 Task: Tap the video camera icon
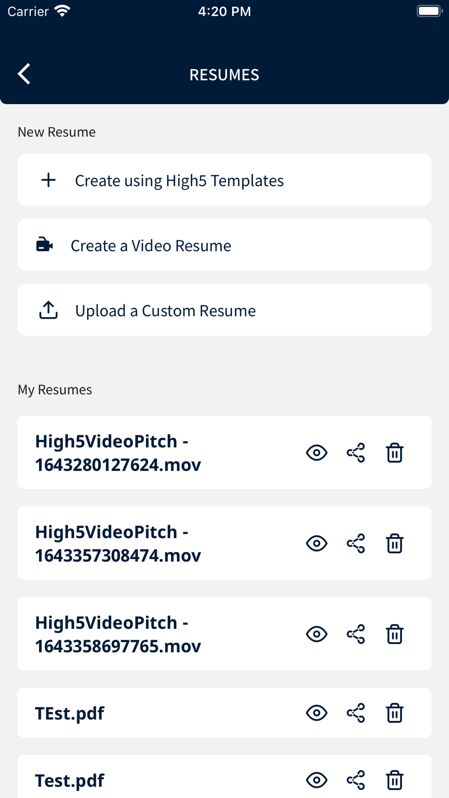pyautogui.click(x=44, y=245)
